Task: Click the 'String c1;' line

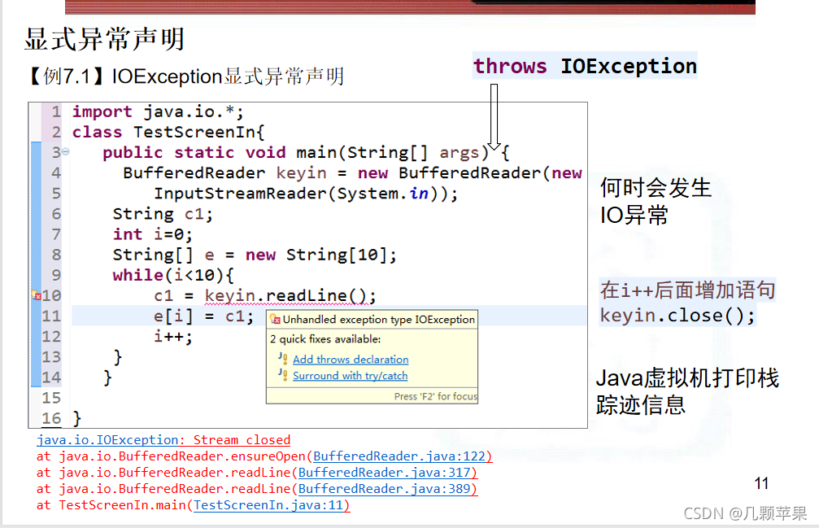Action: click(163, 214)
